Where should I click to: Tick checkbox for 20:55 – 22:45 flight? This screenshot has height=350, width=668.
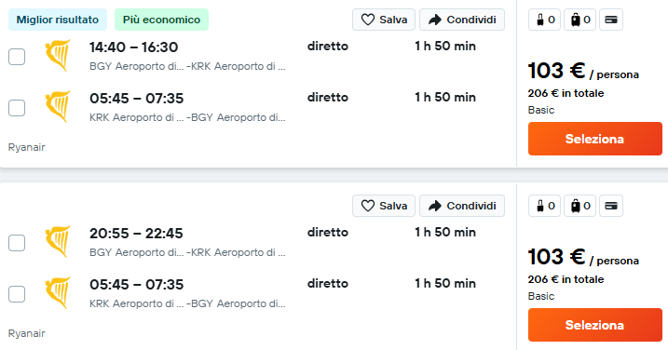point(17,243)
